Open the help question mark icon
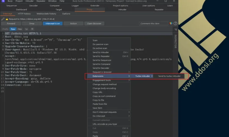This screenshot has width=229, height=137. (x=175, y=23)
